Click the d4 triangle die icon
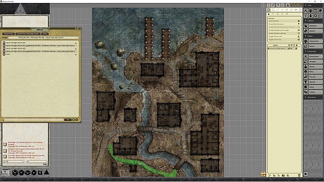The height and width of the screenshot is (182, 324). 46,172
